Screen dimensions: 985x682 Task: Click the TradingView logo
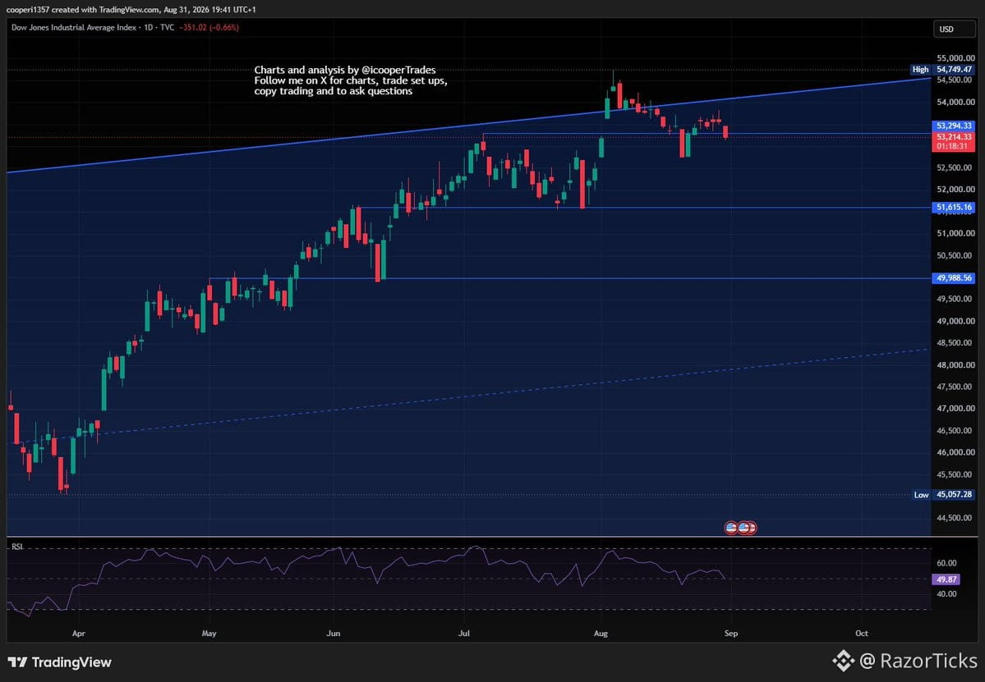coord(59,662)
